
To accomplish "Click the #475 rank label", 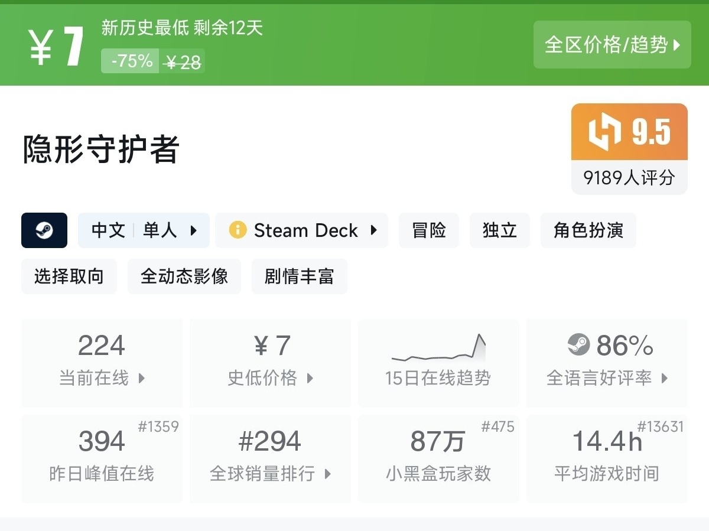I will (497, 426).
